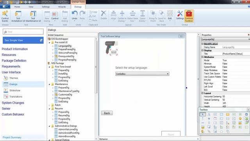Click the Redo button

coord(82,16)
